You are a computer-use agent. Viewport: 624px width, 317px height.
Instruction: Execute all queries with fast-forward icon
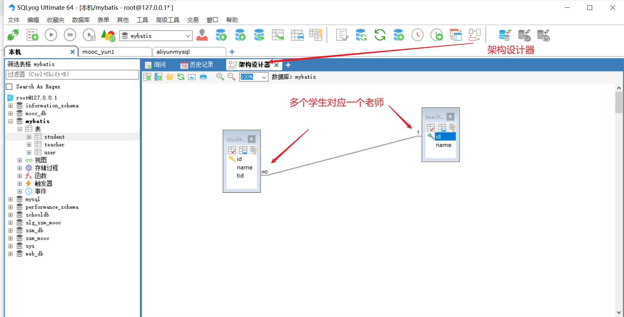coord(70,35)
